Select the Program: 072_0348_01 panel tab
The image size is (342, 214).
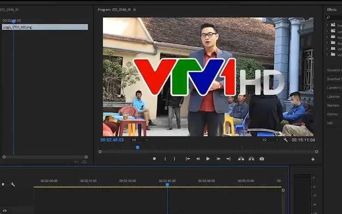point(114,10)
